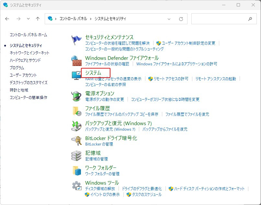The image size is (261, 205).
Task: Click the BitLocker keys and lock icon
Action: (76, 141)
